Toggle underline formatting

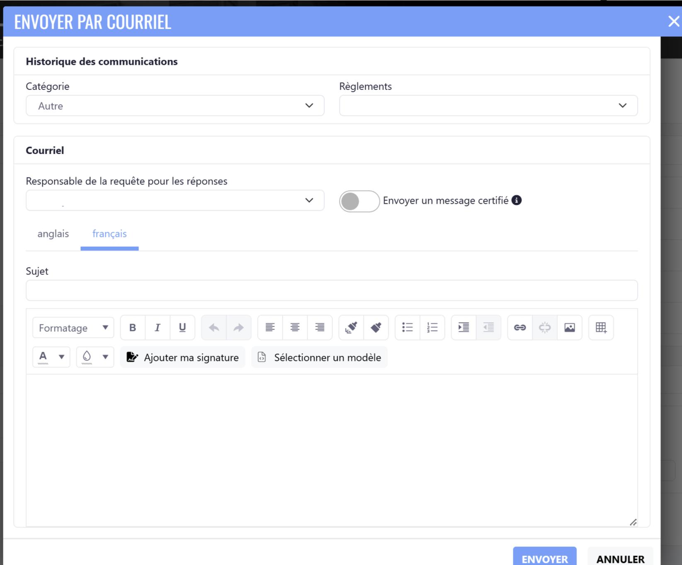pos(182,328)
